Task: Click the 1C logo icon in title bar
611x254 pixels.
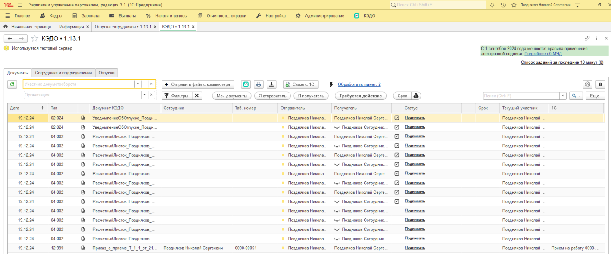Action: point(9,5)
